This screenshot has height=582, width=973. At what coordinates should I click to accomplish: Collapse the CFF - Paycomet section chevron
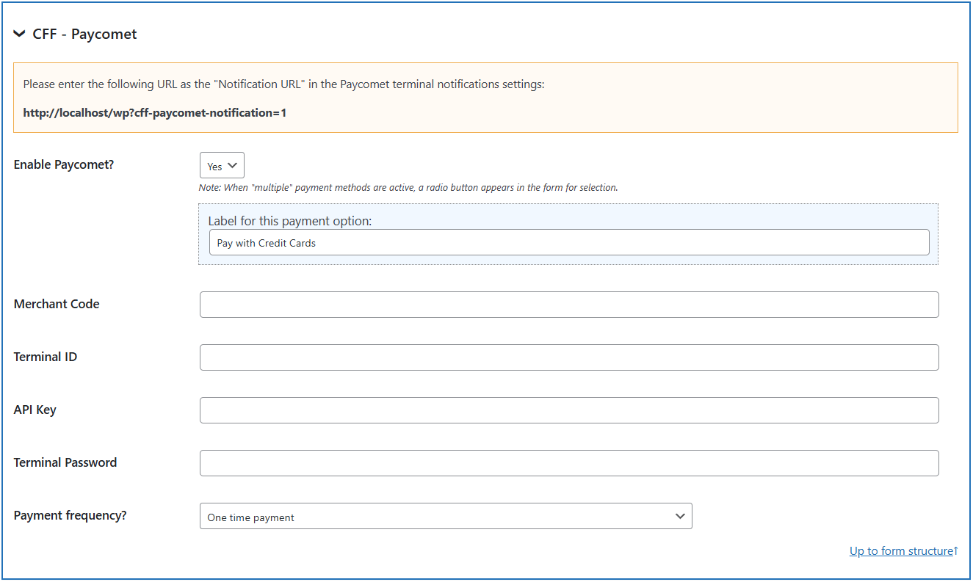[20, 34]
